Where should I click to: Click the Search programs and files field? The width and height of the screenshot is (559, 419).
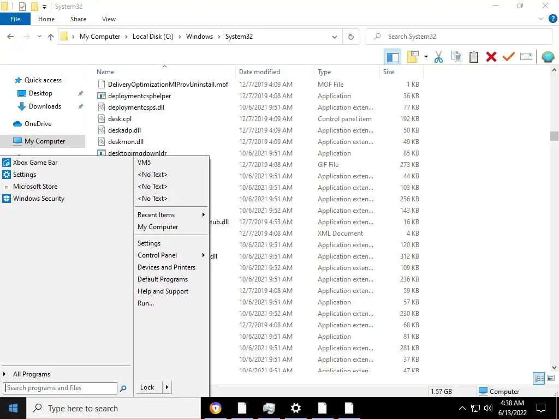click(60, 388)
